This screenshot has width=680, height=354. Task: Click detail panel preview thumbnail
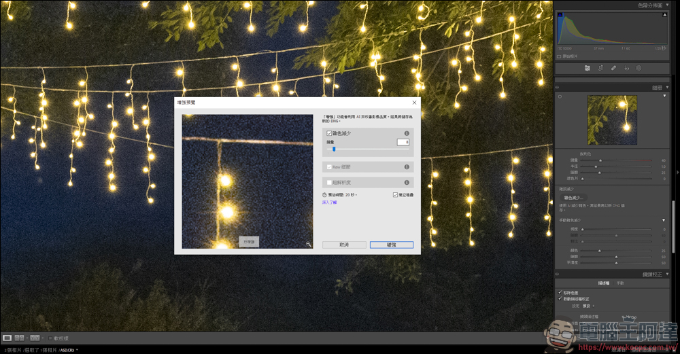(613, 120)
